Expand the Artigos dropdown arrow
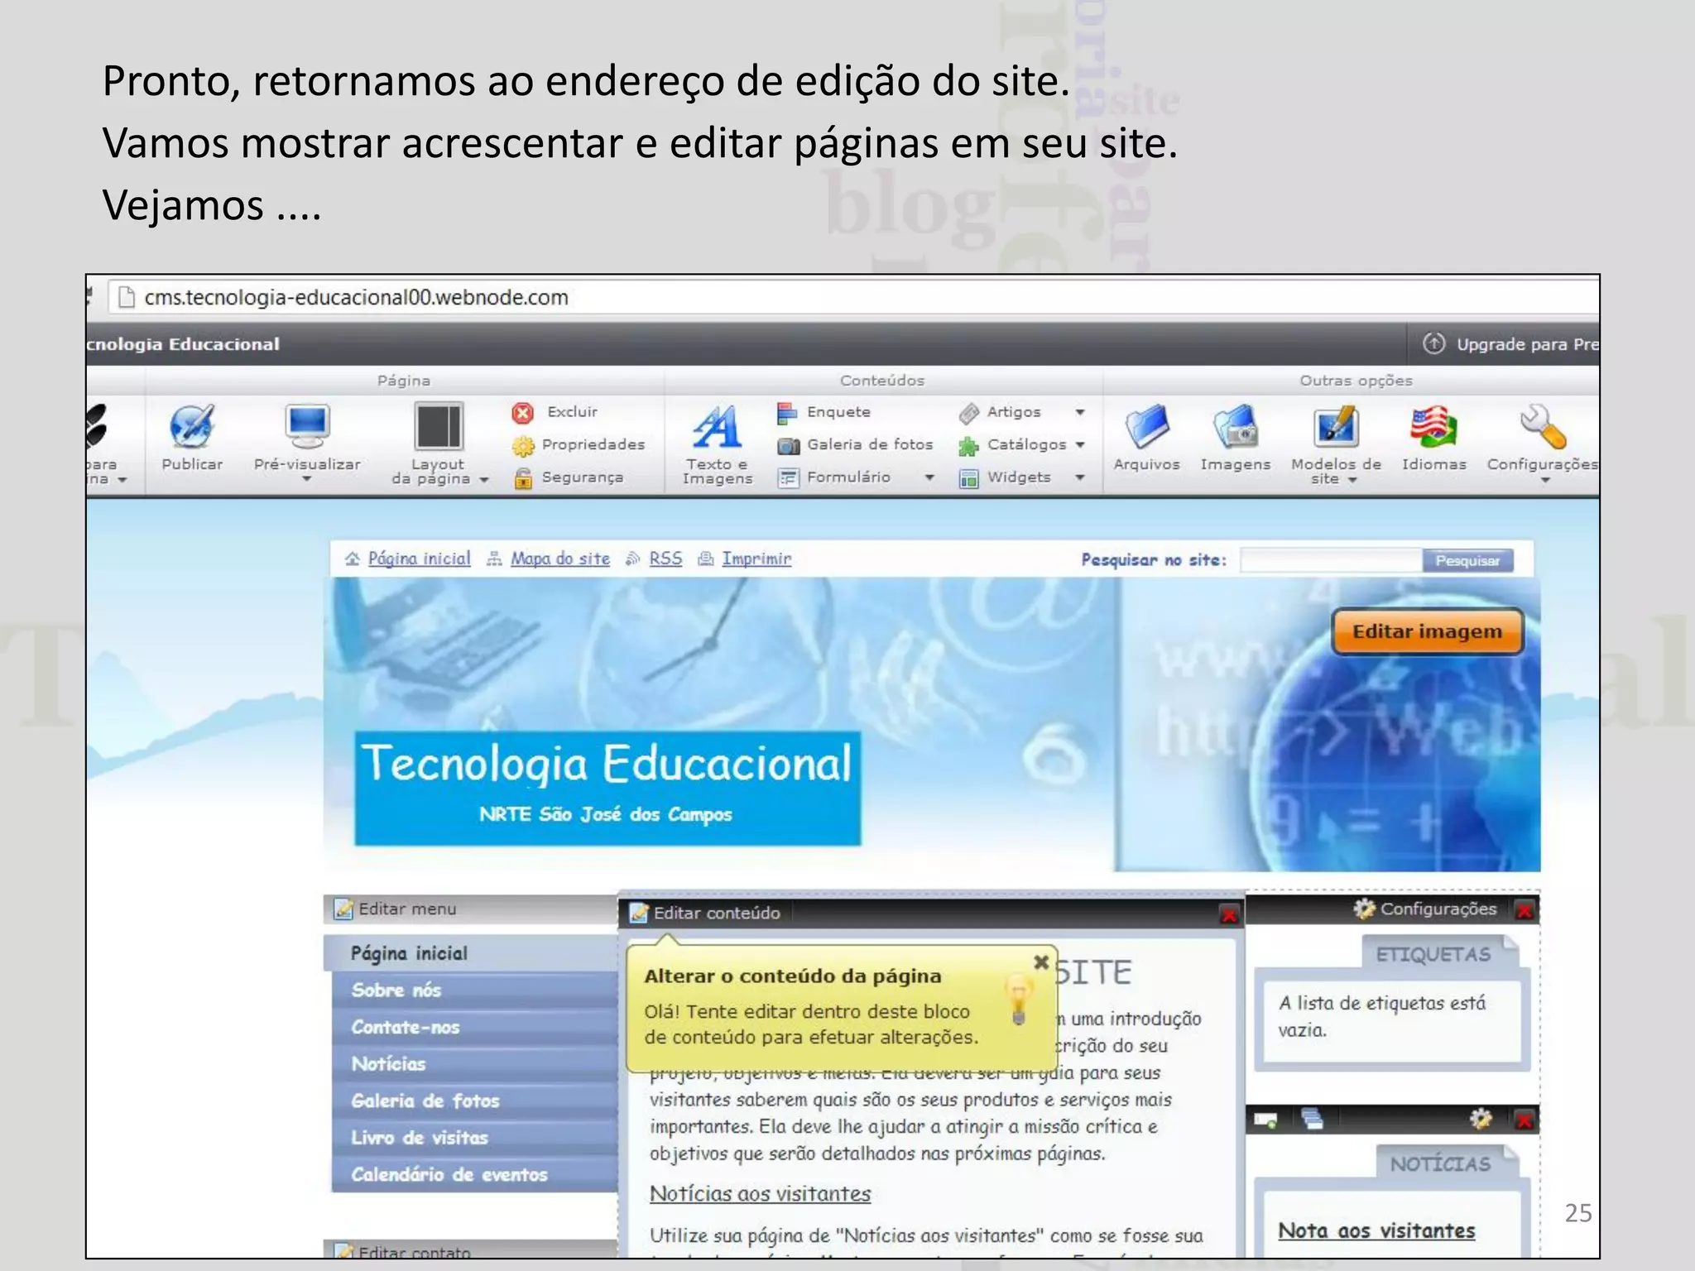The image size is (1695, 1271). 1080,412
